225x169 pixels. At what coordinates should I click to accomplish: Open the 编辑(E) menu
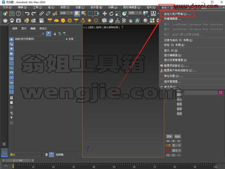click(x=22, y=7)
